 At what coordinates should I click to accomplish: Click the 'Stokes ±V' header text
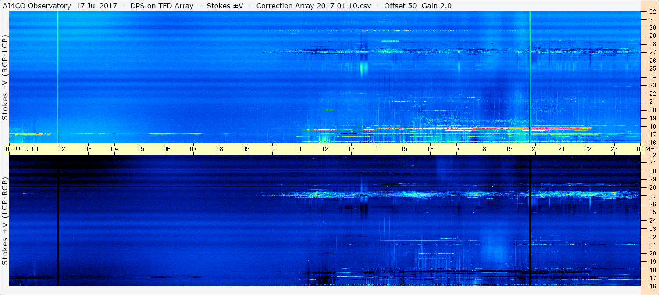tap(225, 6)
